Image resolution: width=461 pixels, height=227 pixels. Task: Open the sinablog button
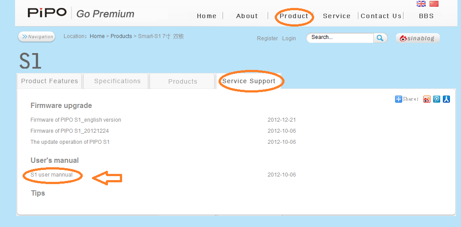click(418, 38)
